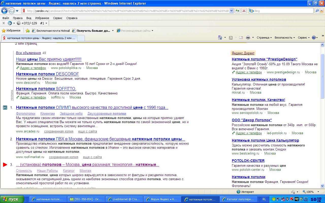Stop loading with the red X icon

[244, 11]
